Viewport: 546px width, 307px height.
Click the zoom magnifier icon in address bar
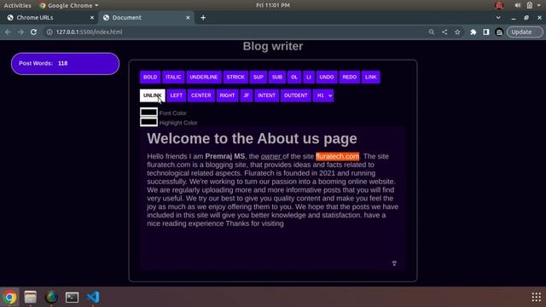(x=432, y=32)
